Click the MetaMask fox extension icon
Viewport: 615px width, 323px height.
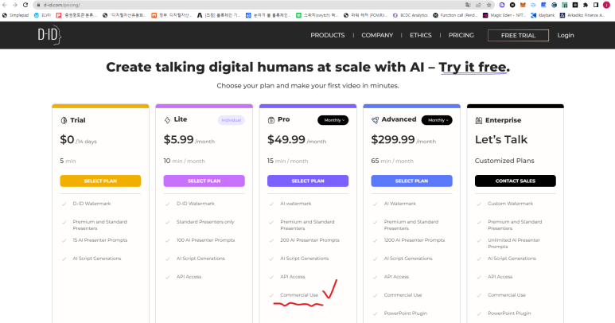523,5
